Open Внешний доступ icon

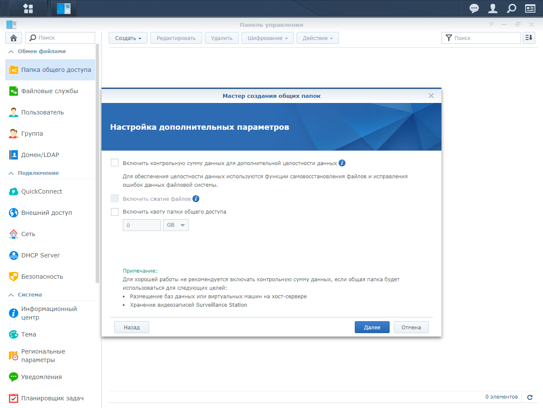14,213
